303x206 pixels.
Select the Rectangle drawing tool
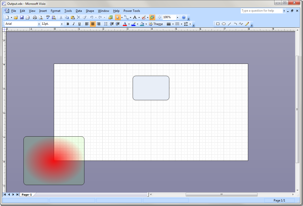click(x=218, y=24)
